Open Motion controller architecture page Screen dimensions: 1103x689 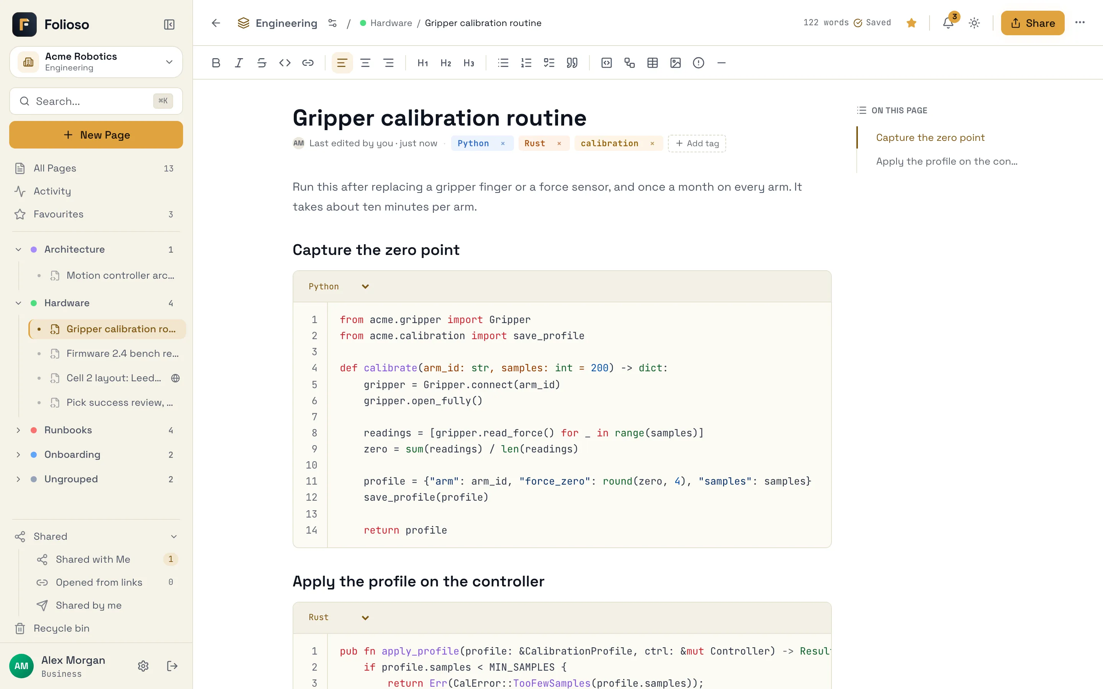[108, 275]
